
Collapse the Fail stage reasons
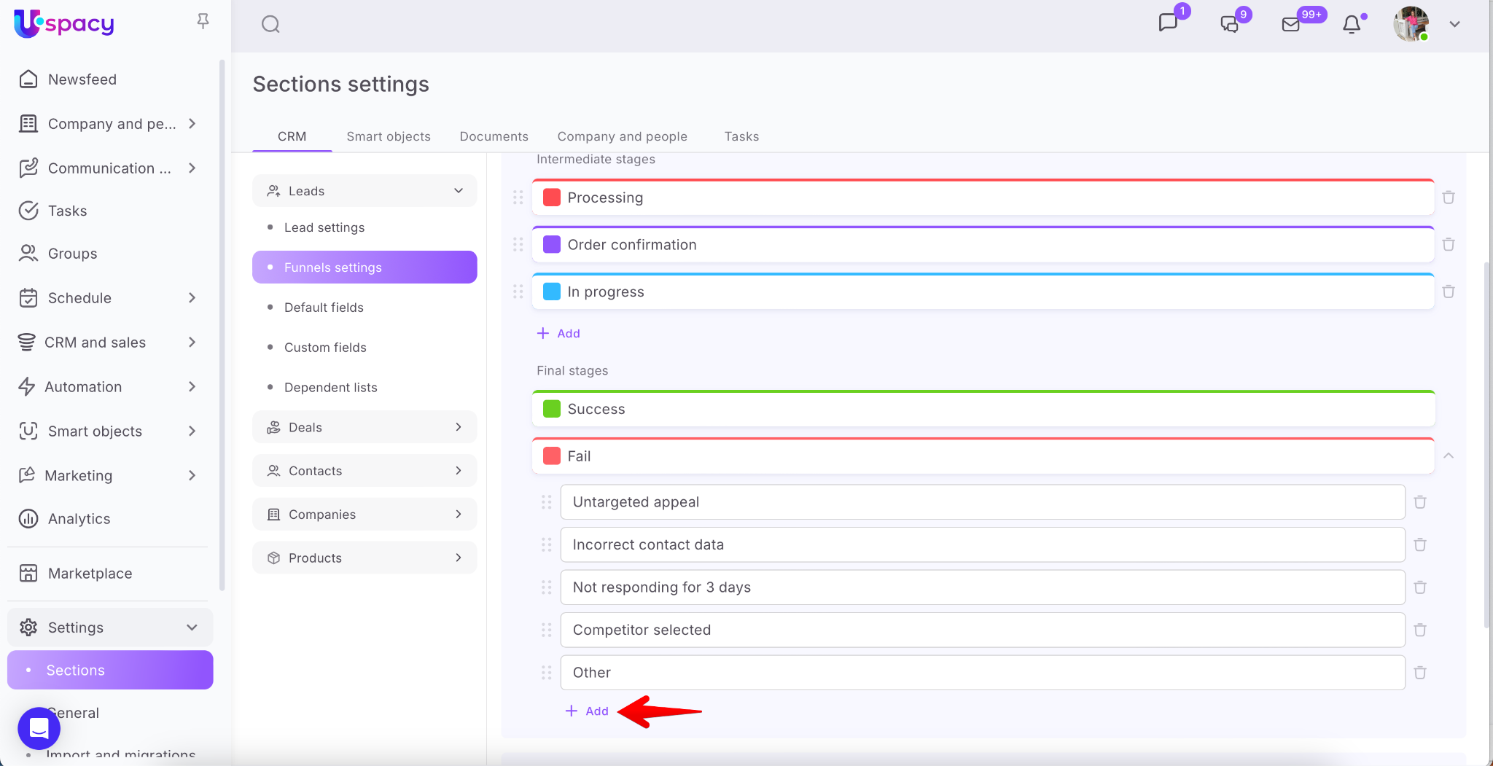[x=1449, y=456]
